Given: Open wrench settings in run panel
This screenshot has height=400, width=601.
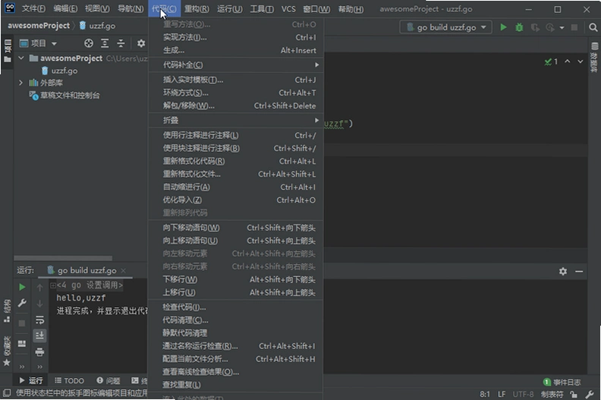Looking at the screenshot, I should click(22, 303).
